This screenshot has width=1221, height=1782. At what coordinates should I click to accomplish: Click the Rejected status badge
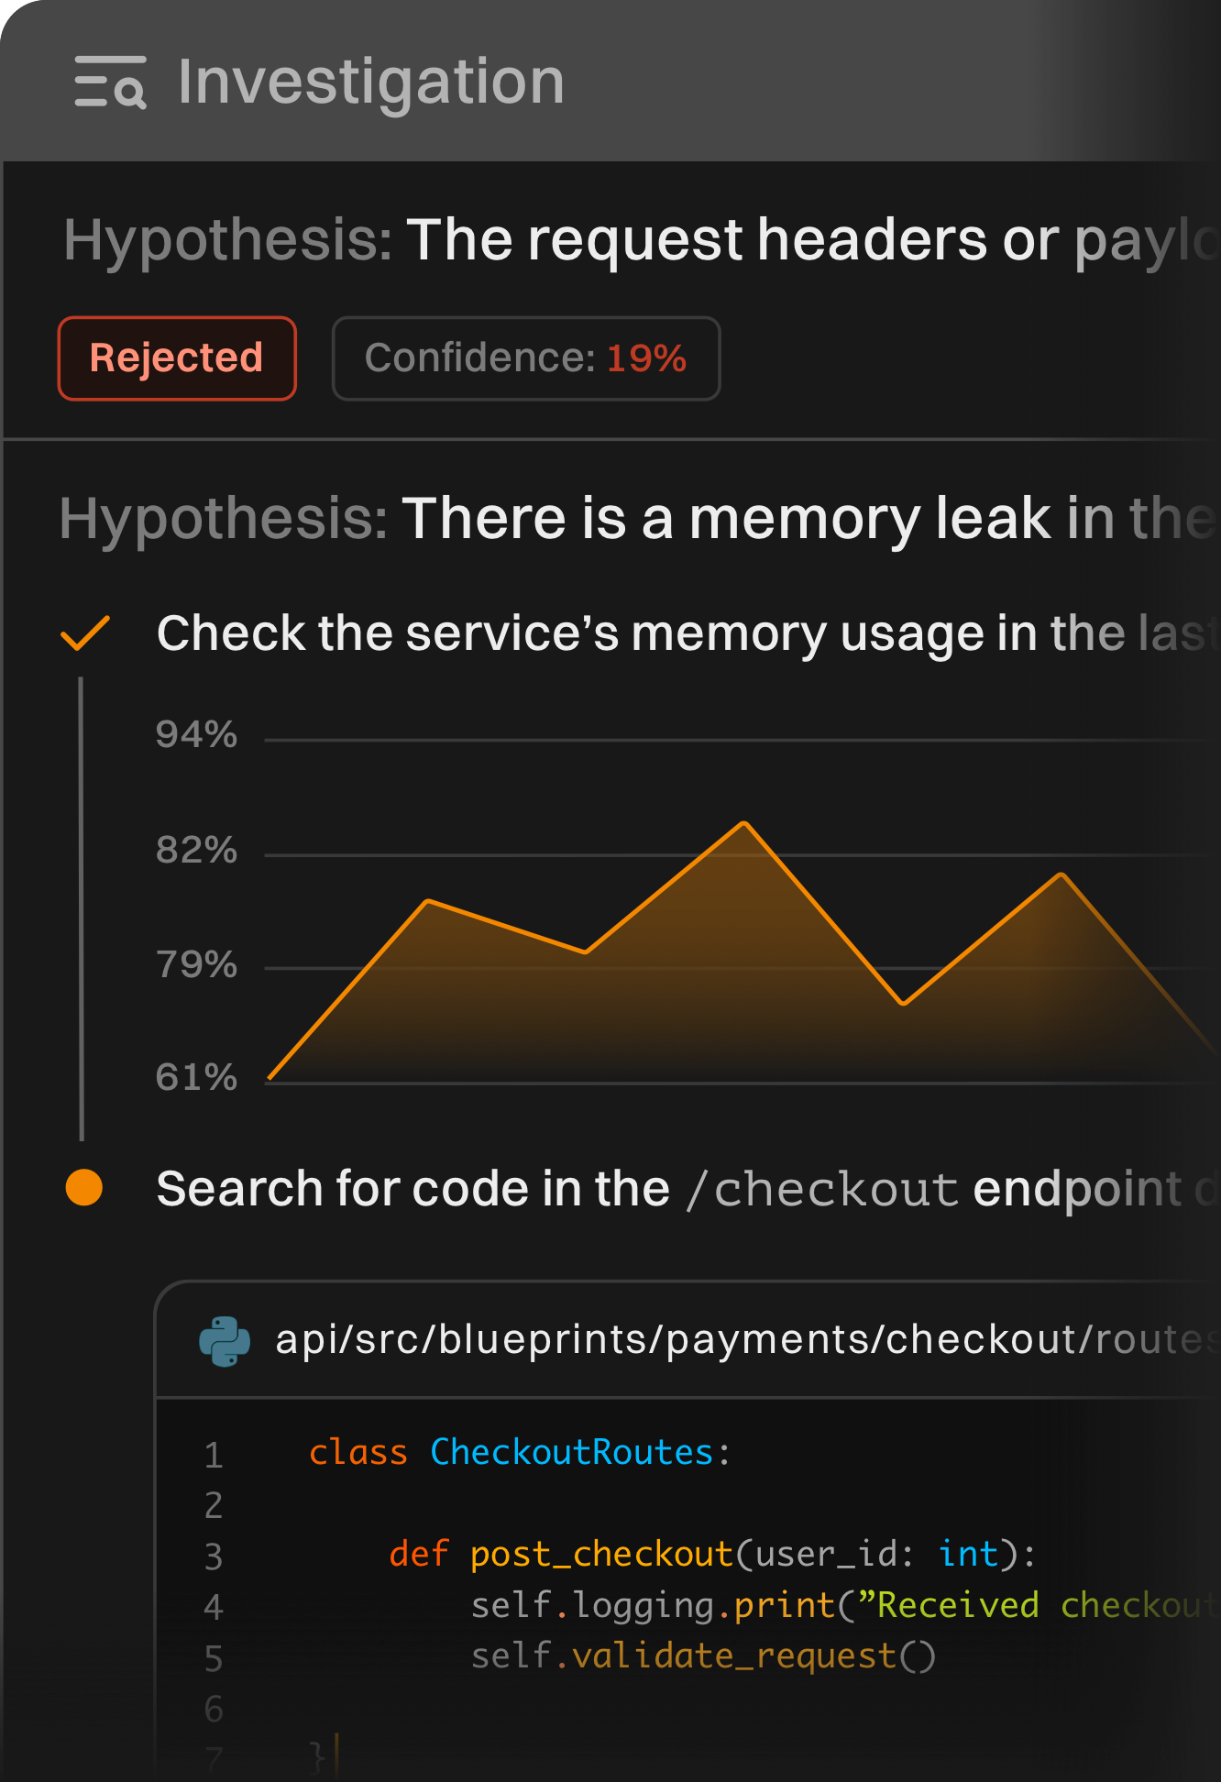(177, 358)
